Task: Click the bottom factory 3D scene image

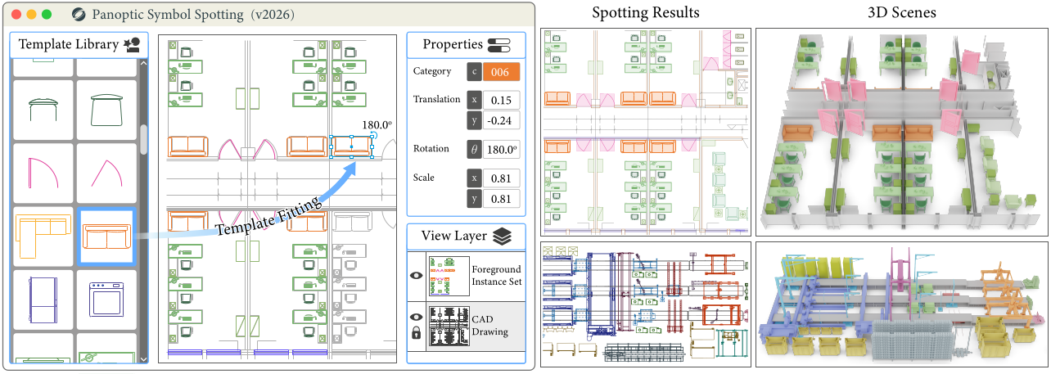Action: 902,304
